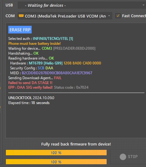
Task: Click the MT6789 Helio G99 hardware text
Action: (x=46, y=63)
